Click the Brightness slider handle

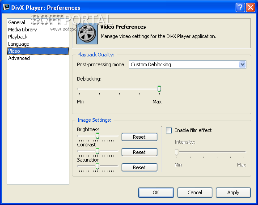(x=97, y=136)
